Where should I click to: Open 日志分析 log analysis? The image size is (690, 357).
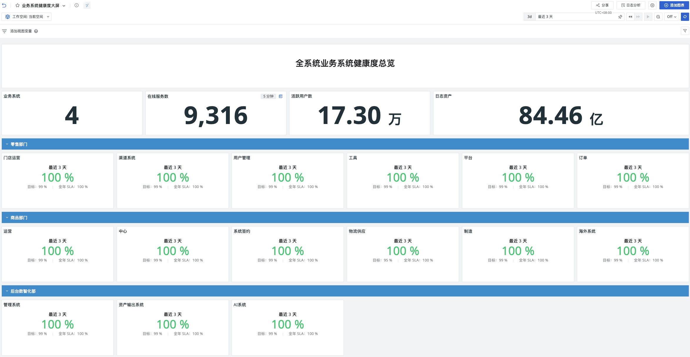click(x=631, y=5)
